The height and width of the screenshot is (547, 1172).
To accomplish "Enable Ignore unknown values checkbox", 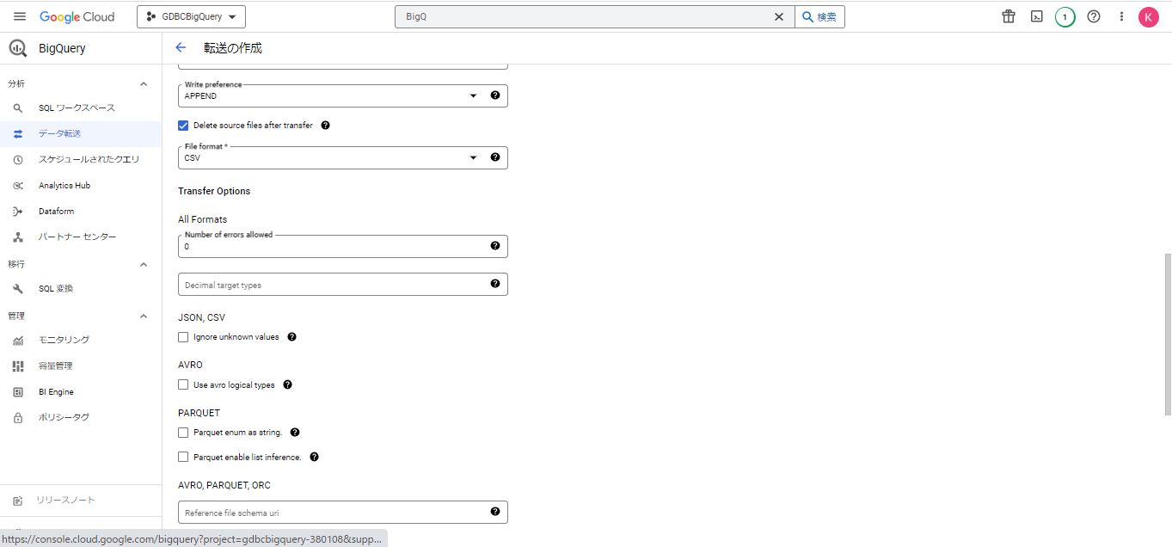I will [183, 337].
